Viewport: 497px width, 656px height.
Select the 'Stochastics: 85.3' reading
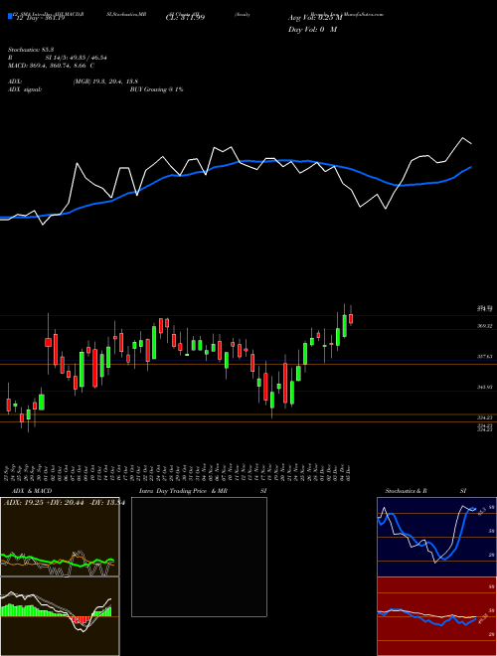coord(31,50)
